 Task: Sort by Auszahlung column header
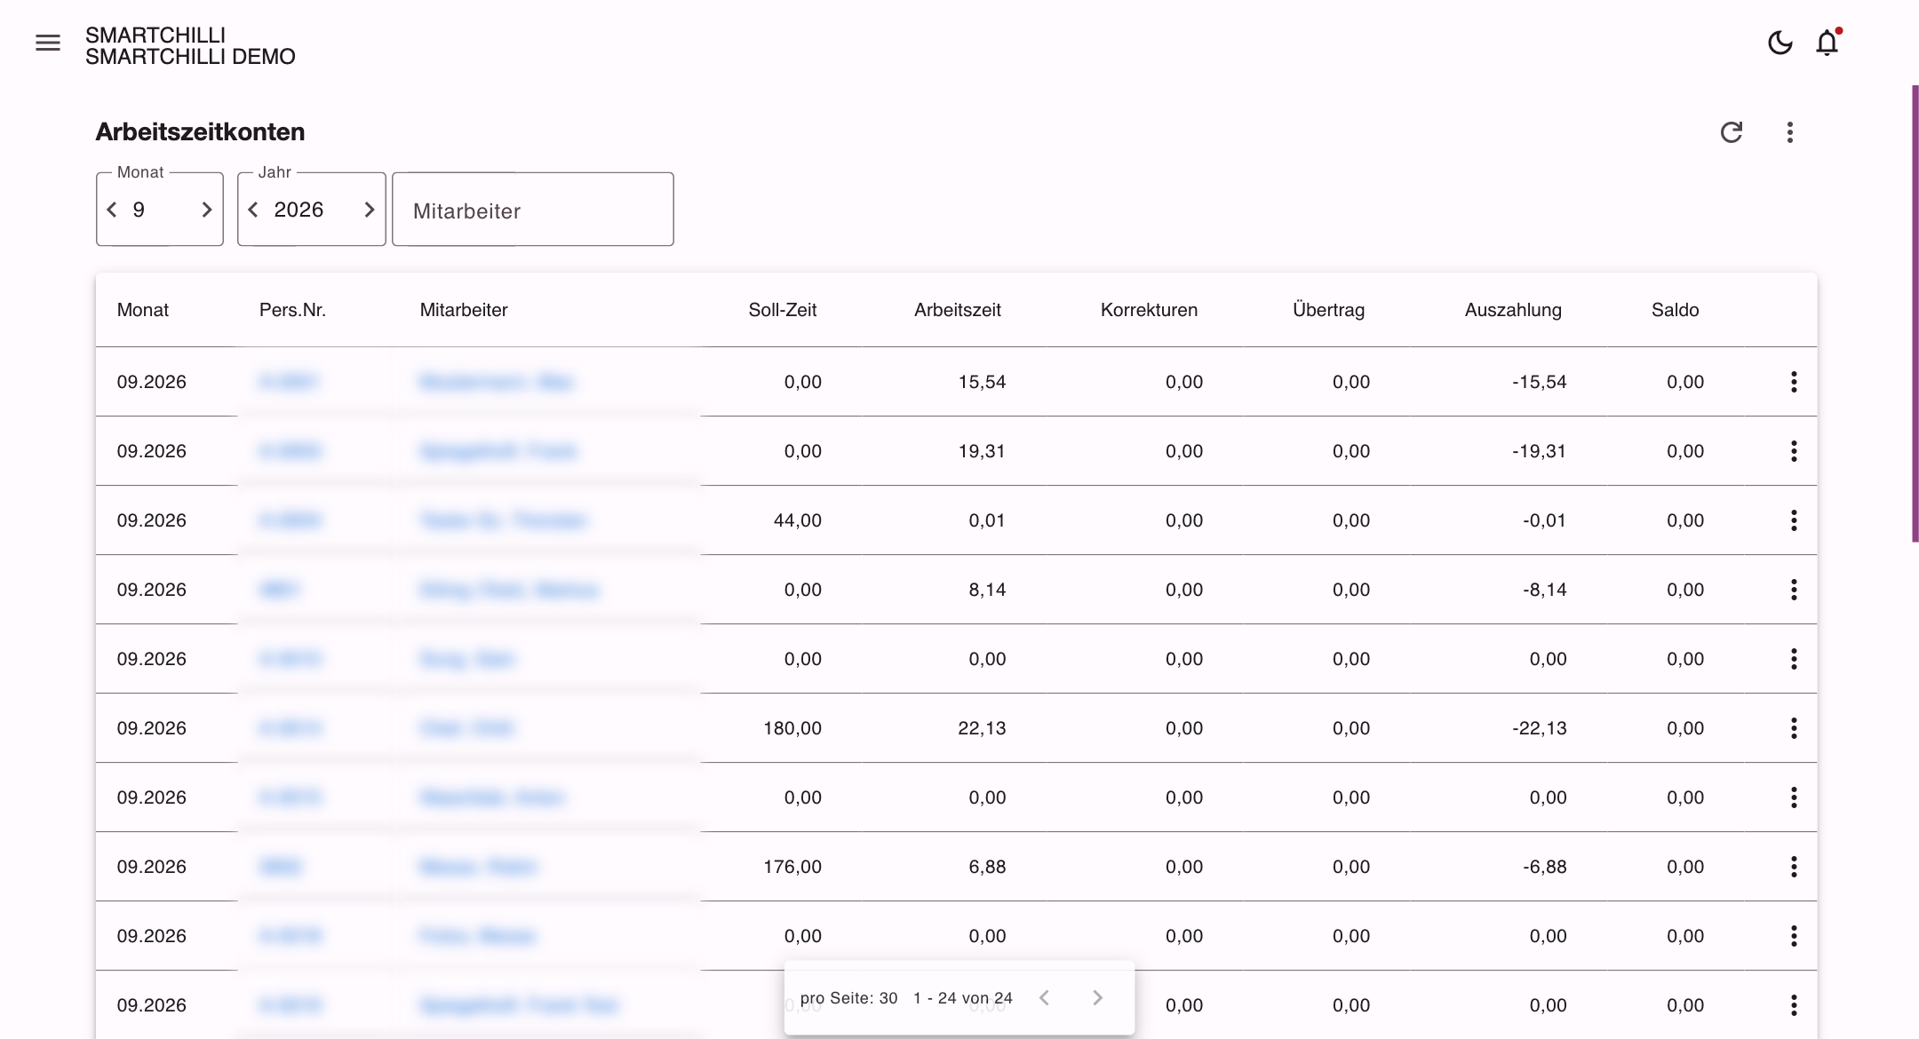tap(1513, 310)
